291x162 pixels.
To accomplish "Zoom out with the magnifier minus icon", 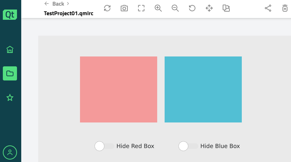I will pos(175,8).
